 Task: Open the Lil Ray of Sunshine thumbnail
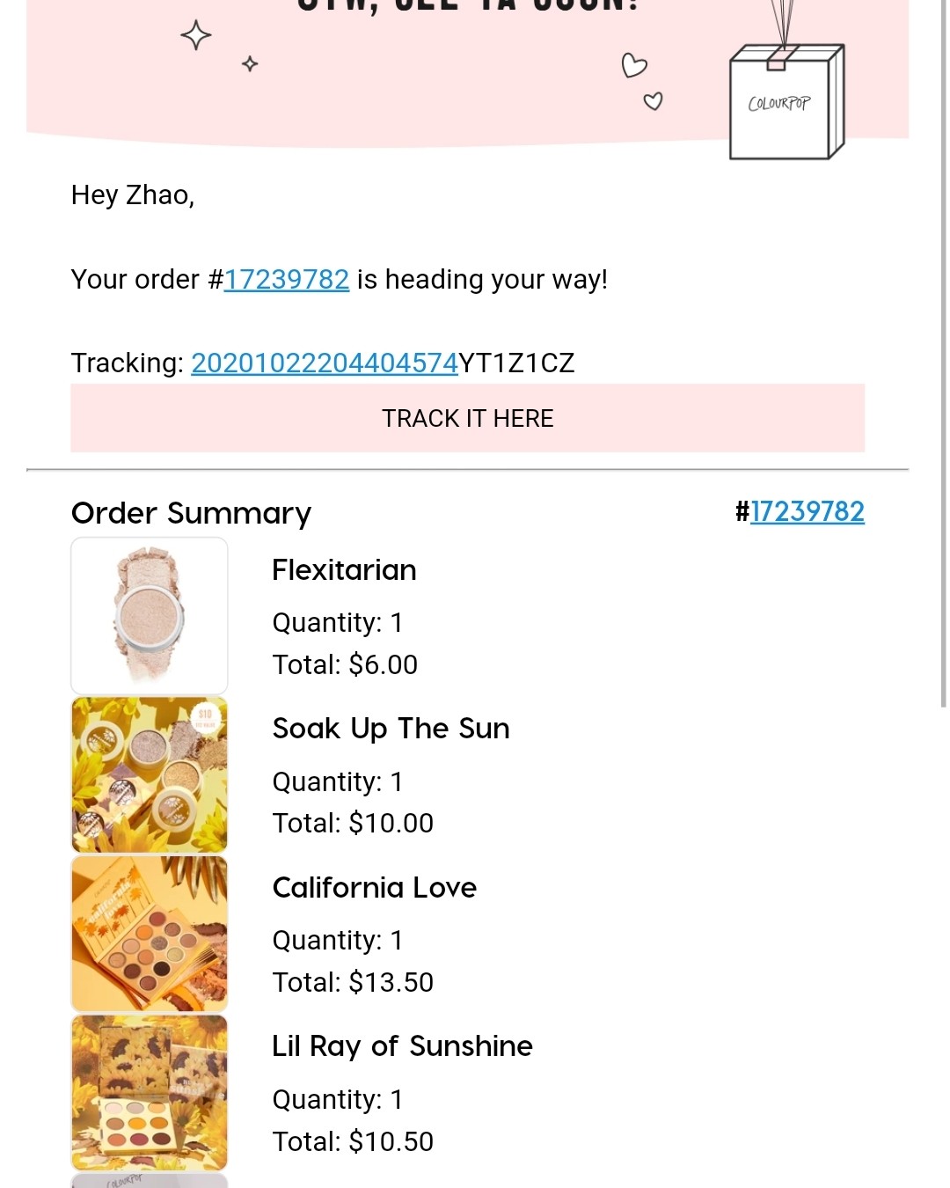(150, 1093)
